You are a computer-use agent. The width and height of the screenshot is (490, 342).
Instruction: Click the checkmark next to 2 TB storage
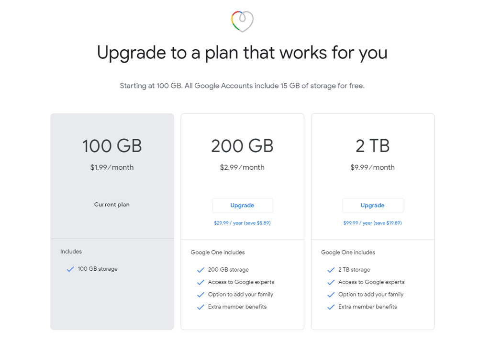(x=331, y=269)
